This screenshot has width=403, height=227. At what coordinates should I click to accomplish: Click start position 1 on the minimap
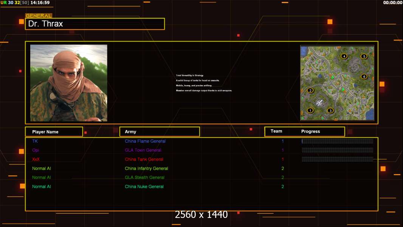[310, 110]
